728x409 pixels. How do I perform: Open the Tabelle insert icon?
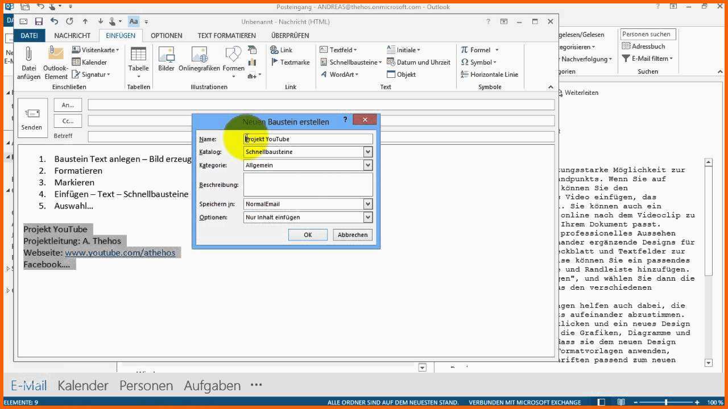point(138,56)
